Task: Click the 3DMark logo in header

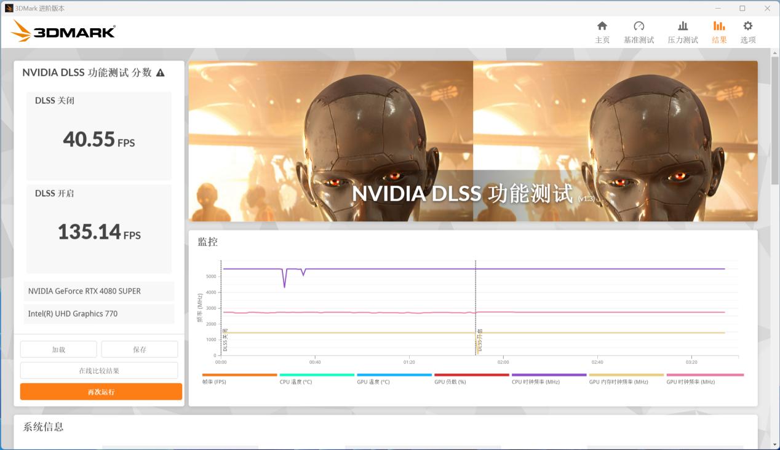Action: 63,31
